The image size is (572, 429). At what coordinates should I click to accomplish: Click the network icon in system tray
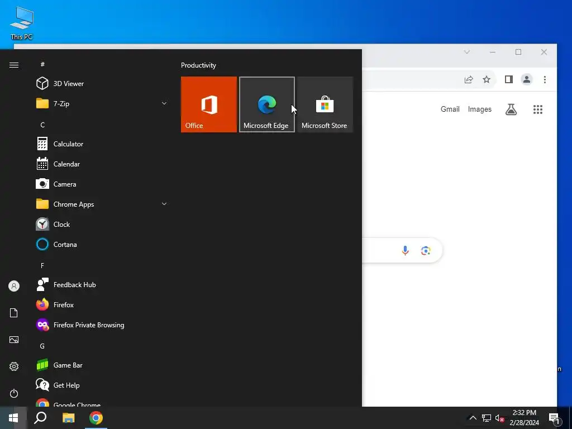pos(487,418)
